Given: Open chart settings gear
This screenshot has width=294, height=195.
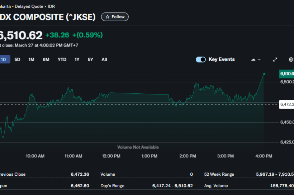Looking at the screenshot, I should [x=291, y=59].
